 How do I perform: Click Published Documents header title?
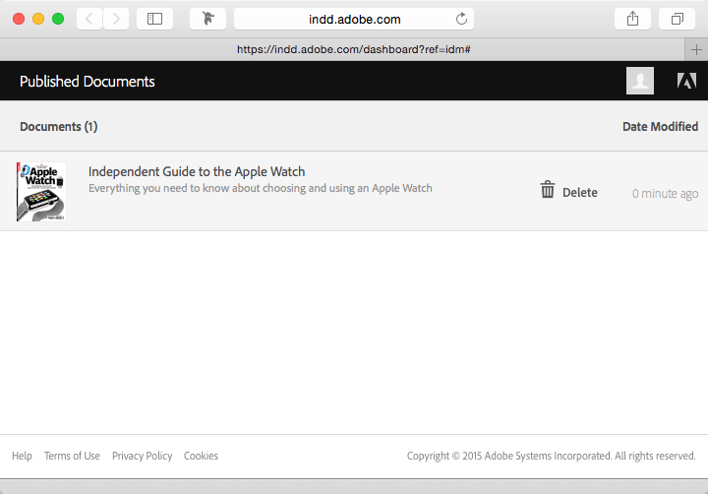point(88,82)
